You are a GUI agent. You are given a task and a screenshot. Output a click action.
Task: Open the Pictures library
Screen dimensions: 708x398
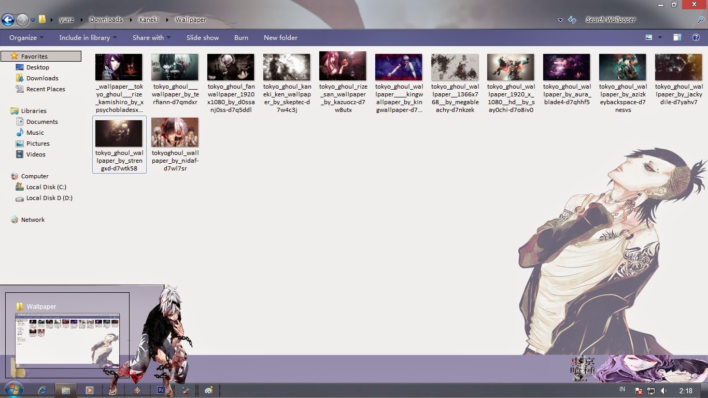pos(38,144)
